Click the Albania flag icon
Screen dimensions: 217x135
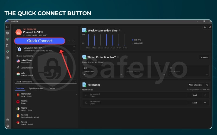tap(18, 102)
